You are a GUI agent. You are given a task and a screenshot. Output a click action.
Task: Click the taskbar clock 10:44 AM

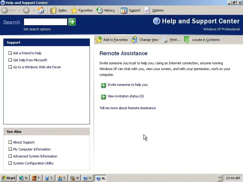tap(233, 178)
